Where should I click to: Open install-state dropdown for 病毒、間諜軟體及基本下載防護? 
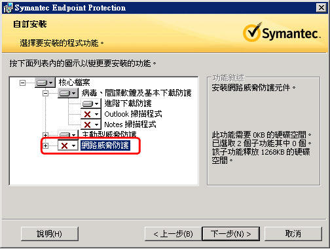(68, 93)
